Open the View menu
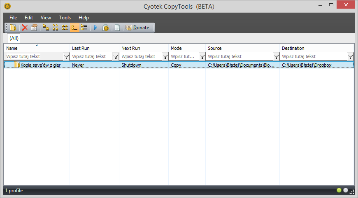The height and width of the screenshot is (198, 358). [x=46, y=18]
